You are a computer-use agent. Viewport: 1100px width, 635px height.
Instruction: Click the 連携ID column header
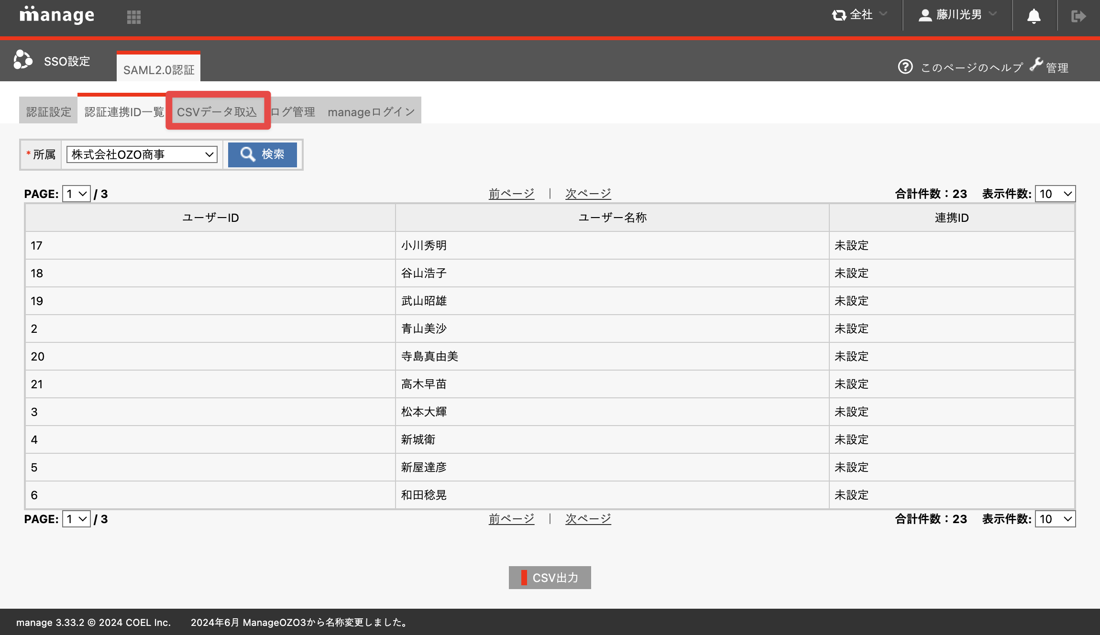click(952, 218)
